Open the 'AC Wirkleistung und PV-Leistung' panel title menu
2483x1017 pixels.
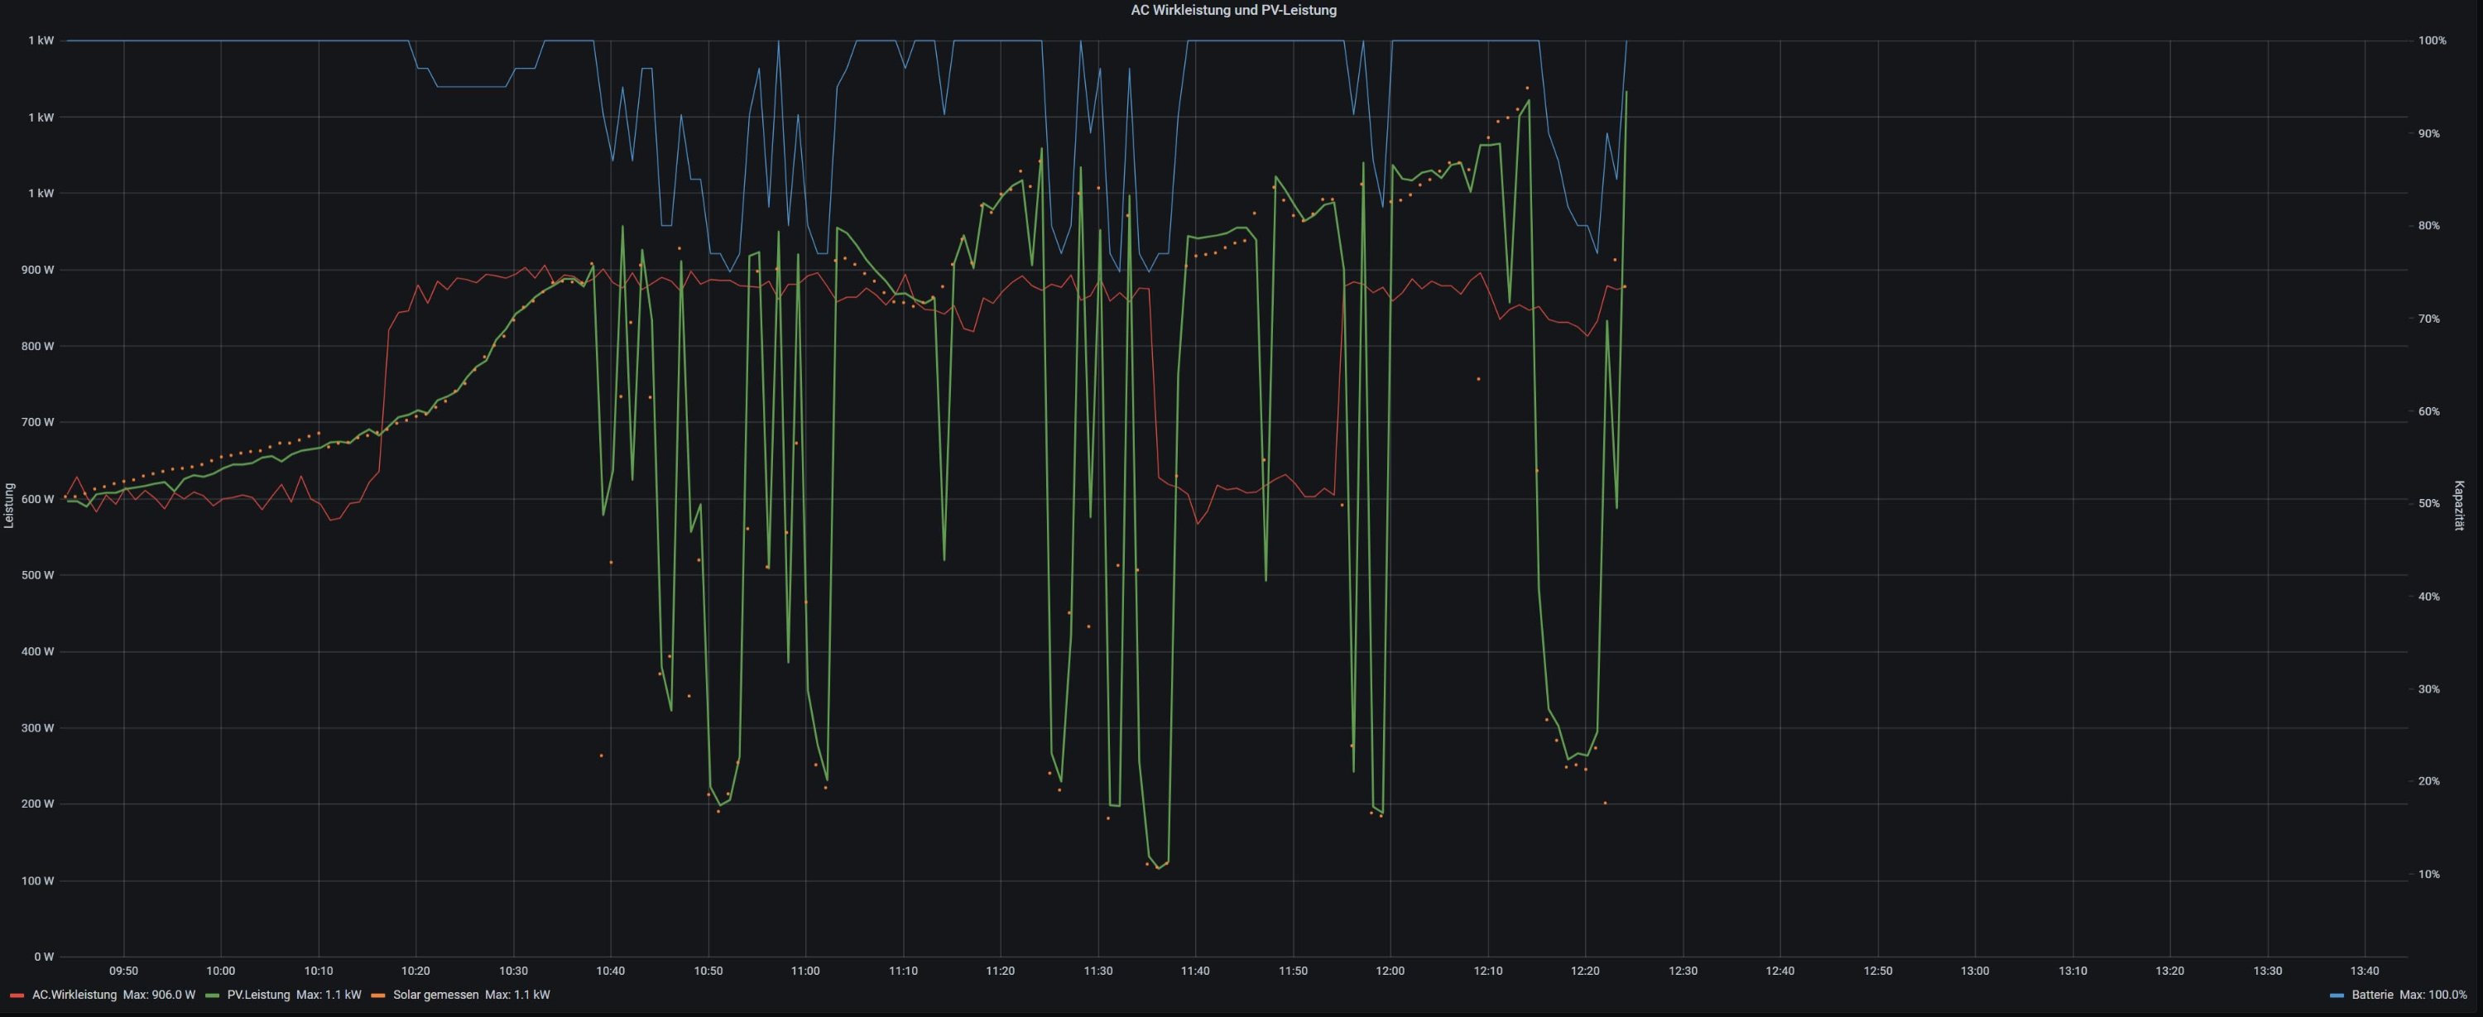(1233, 11)
